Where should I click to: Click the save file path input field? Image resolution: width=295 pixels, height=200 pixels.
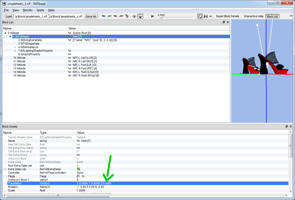66,17
